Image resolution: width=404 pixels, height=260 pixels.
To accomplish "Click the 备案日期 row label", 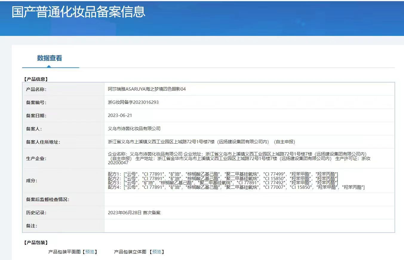I will click(36, 115).
